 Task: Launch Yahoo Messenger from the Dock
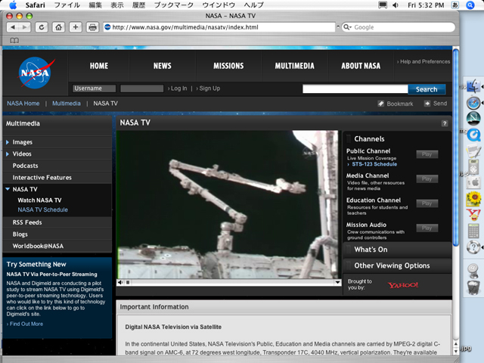coord(474,215)
